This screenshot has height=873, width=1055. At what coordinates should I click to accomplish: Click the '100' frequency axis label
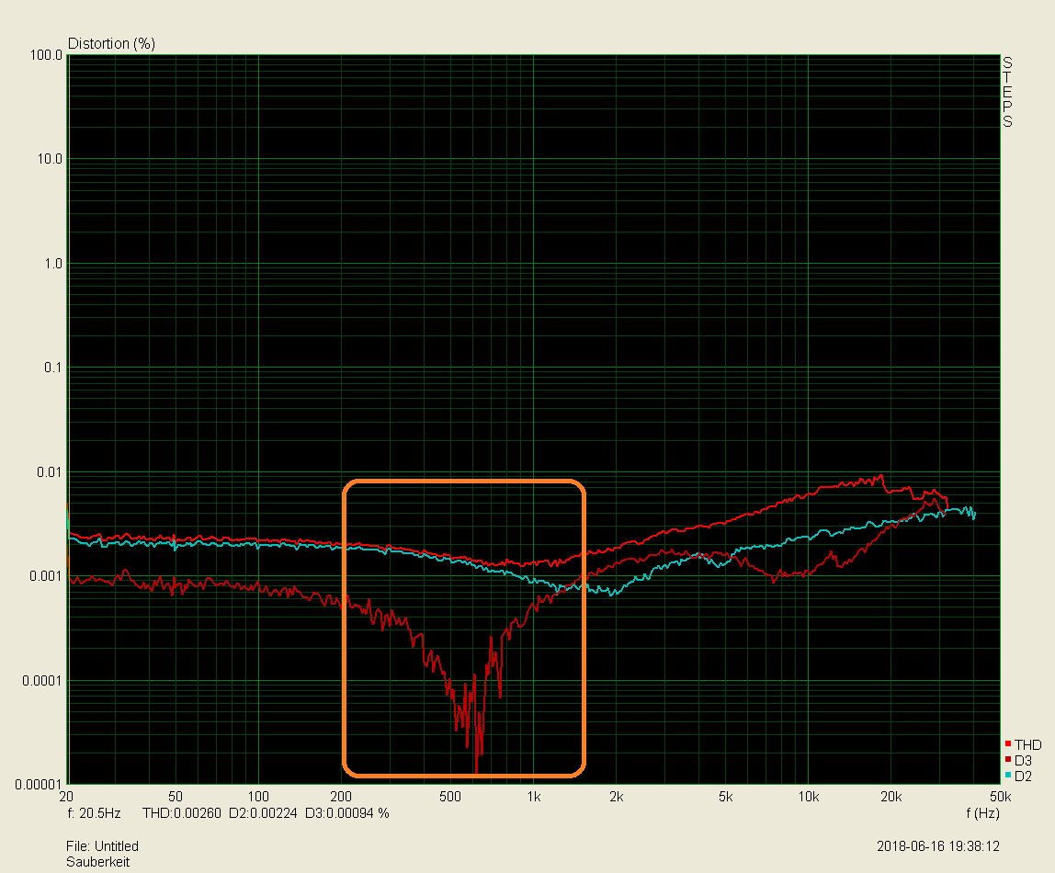click(x=258, y=797)
